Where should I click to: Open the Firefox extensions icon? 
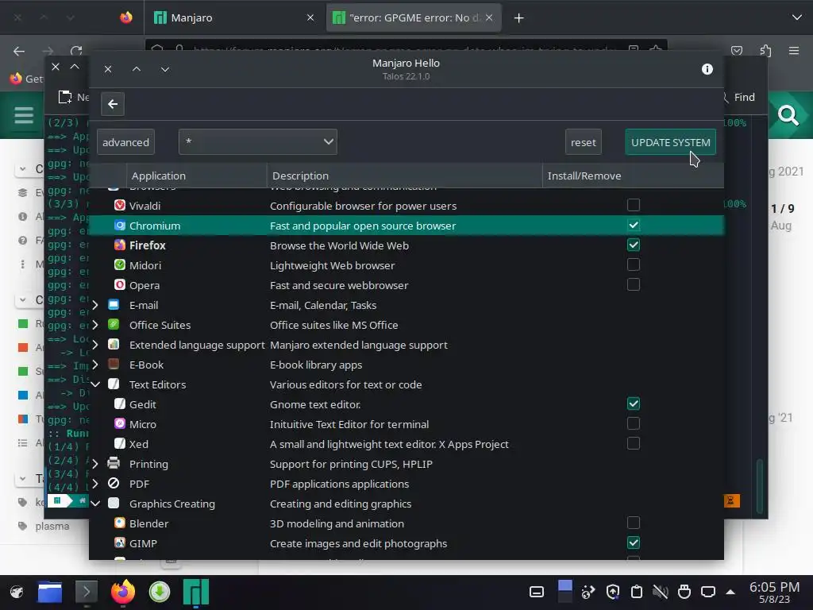tap(766, 51)
